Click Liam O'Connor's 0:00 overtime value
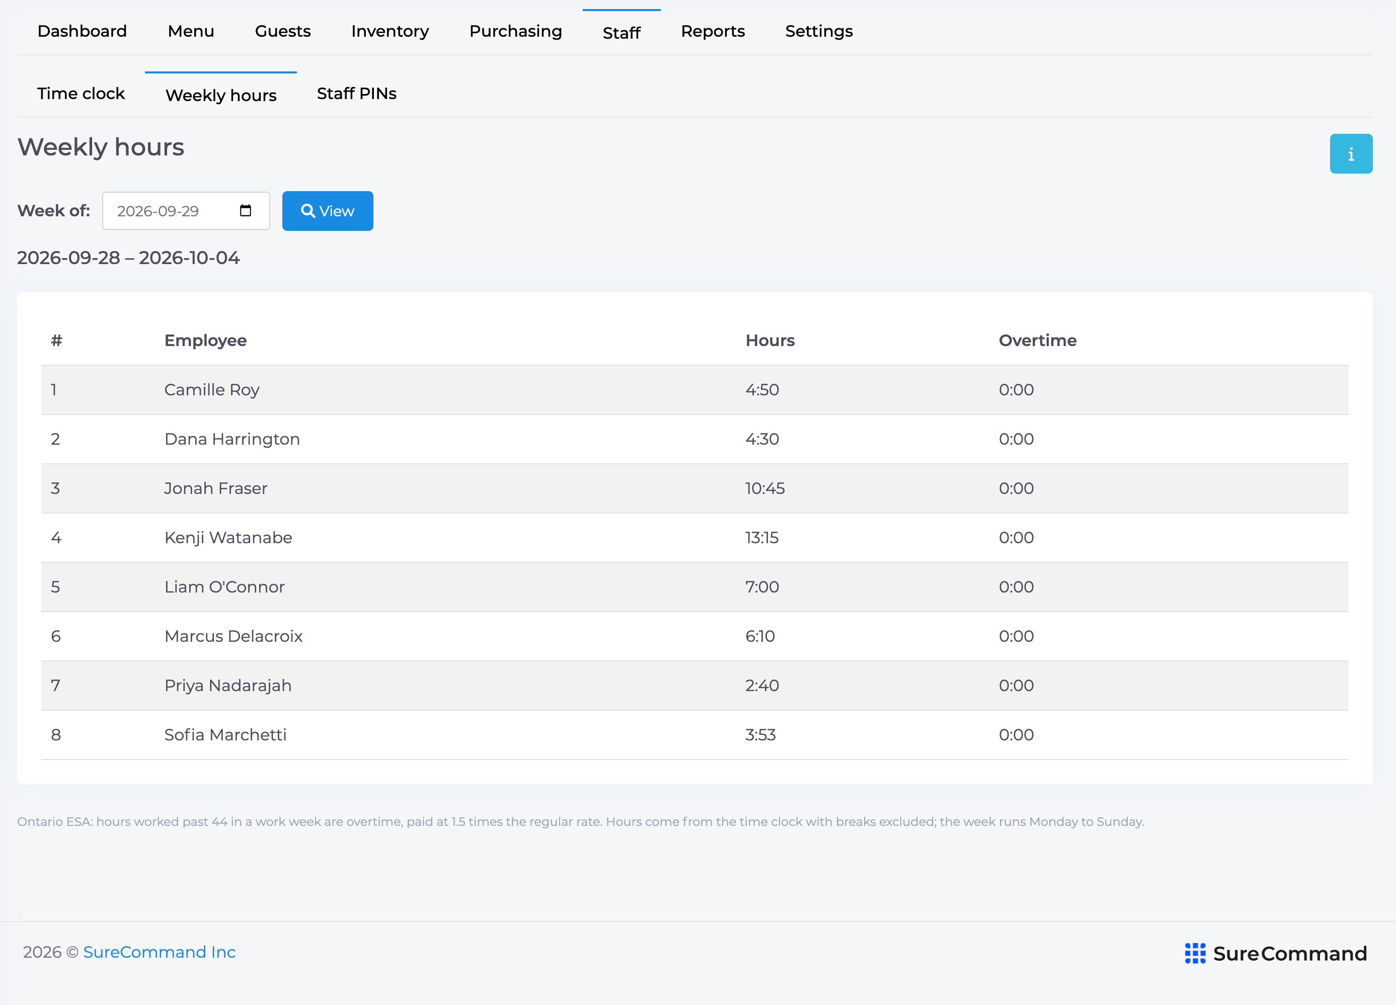Screen dimensions: 1396x1005 pyautogui.click(x=1016, y=587)
